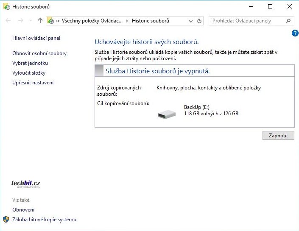
Task: Open Hlavní ovládací panel link
Action: [x=36, y=38]
